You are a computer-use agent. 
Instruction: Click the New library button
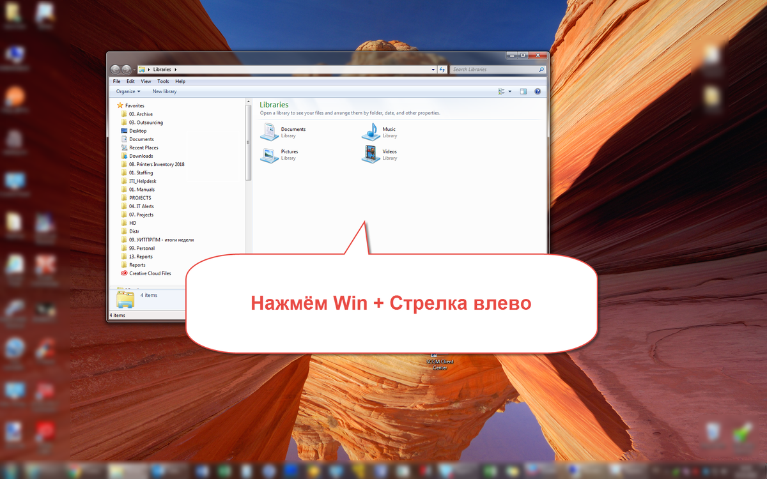[x=164, y=91]
